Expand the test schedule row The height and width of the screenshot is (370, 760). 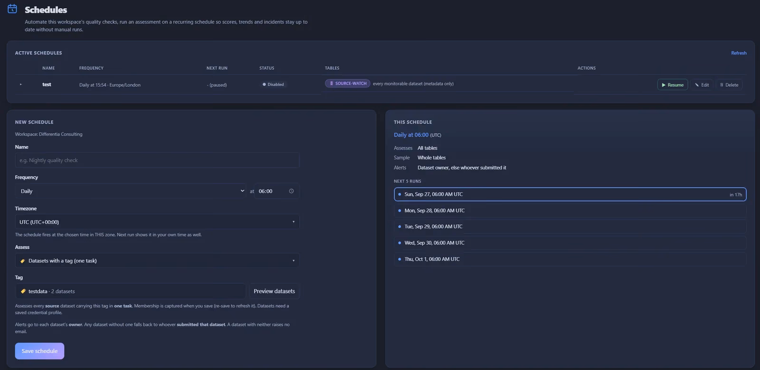[21, 84]
